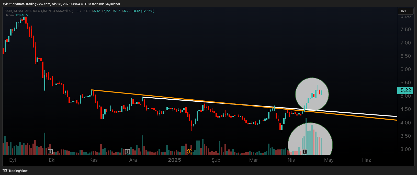The image size is (417, 175).
Task: Open the TRY currency selector
Action: click(405, 11)
